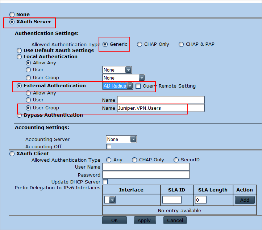Select the XAuth Client radio button
262x230 pixels.
click(x=12, y=154)
